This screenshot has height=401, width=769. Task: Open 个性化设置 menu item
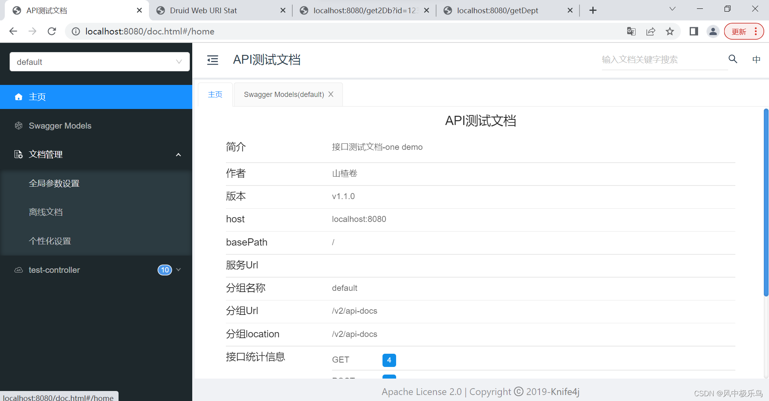[x=96, y=241]
